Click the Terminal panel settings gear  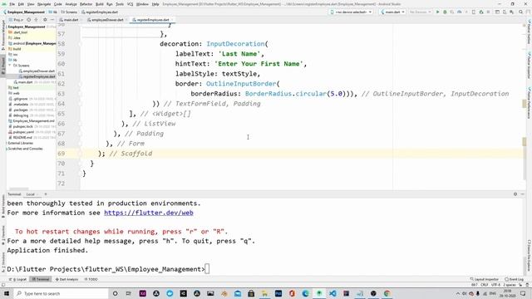[x=515, y=194]
